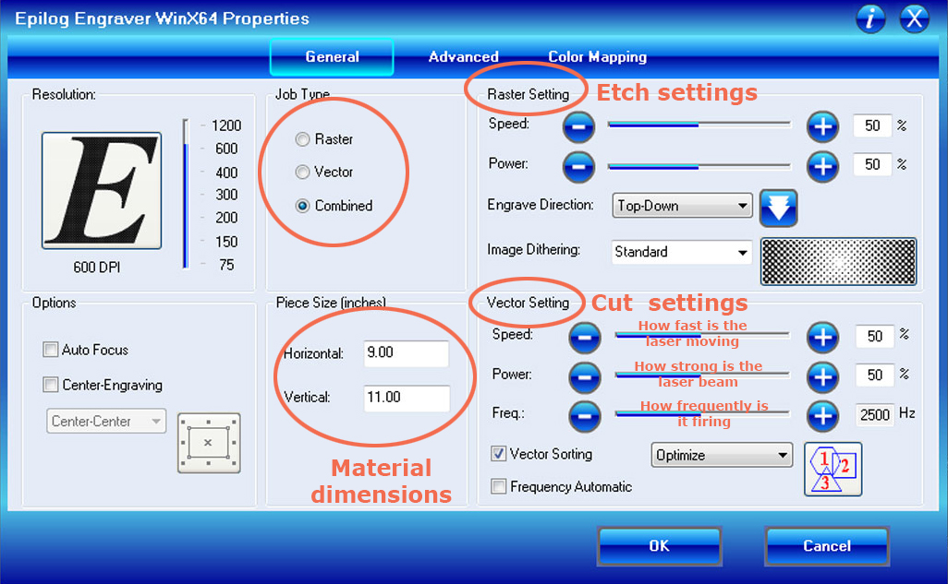
Task: Open the Color Mapping tab
Action: click(597, 56)
